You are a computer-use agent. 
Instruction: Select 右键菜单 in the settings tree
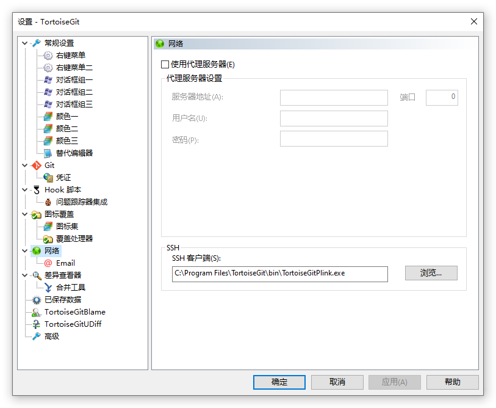(71, 56)
